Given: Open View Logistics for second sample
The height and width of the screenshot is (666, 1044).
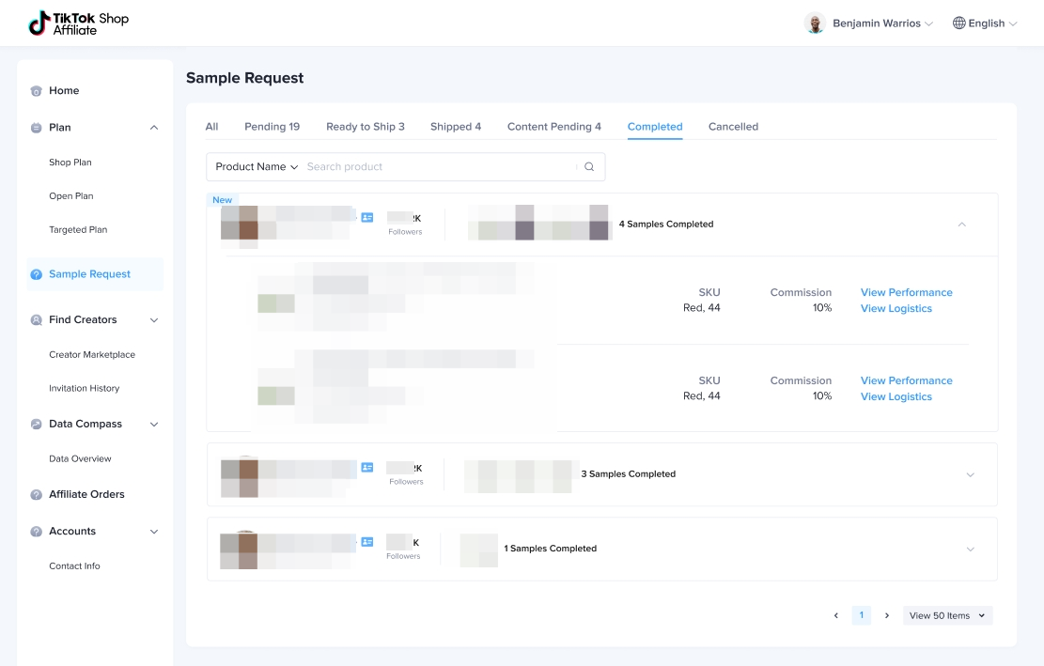Looking at the screenshot, I should point(896,396).
